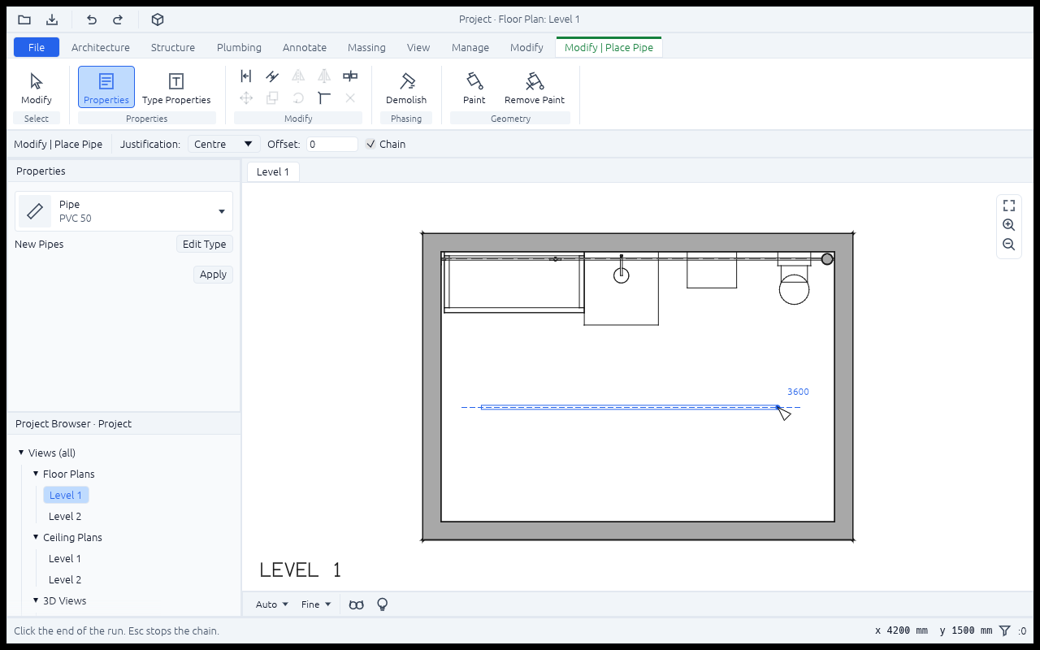This screenshot has height=650, width=1040.
Task: Click the Apply button in Properties
Action: coord(213,275)
